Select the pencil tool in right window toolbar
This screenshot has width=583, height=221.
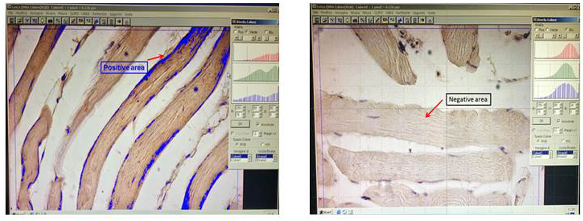(377, 20)
